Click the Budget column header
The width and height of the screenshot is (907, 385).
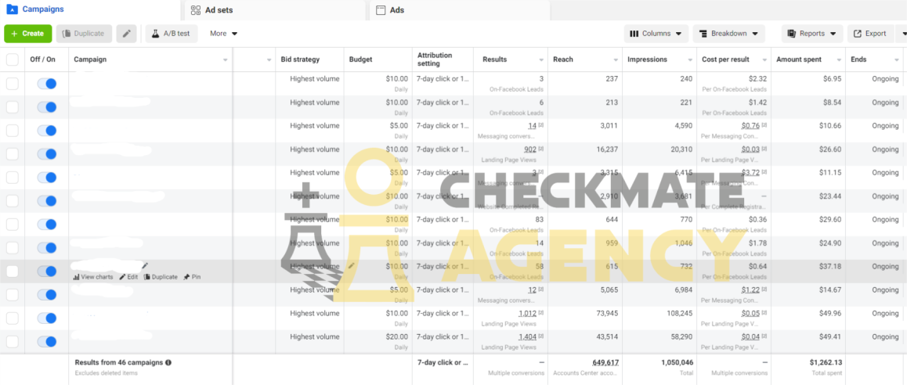(361, 59)
